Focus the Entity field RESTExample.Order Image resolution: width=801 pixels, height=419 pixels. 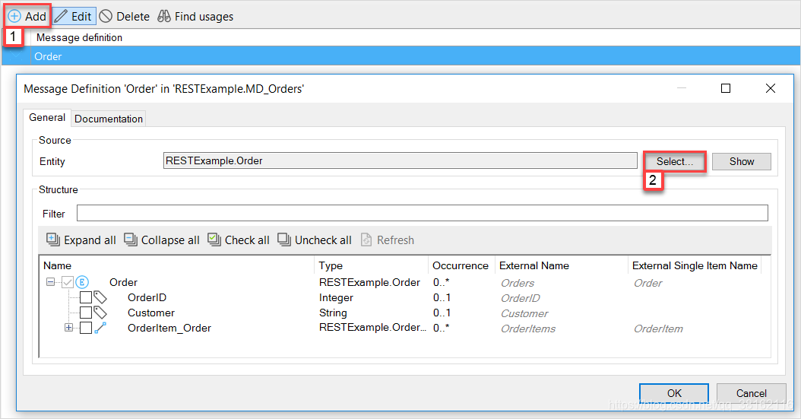tap(400, 160)
